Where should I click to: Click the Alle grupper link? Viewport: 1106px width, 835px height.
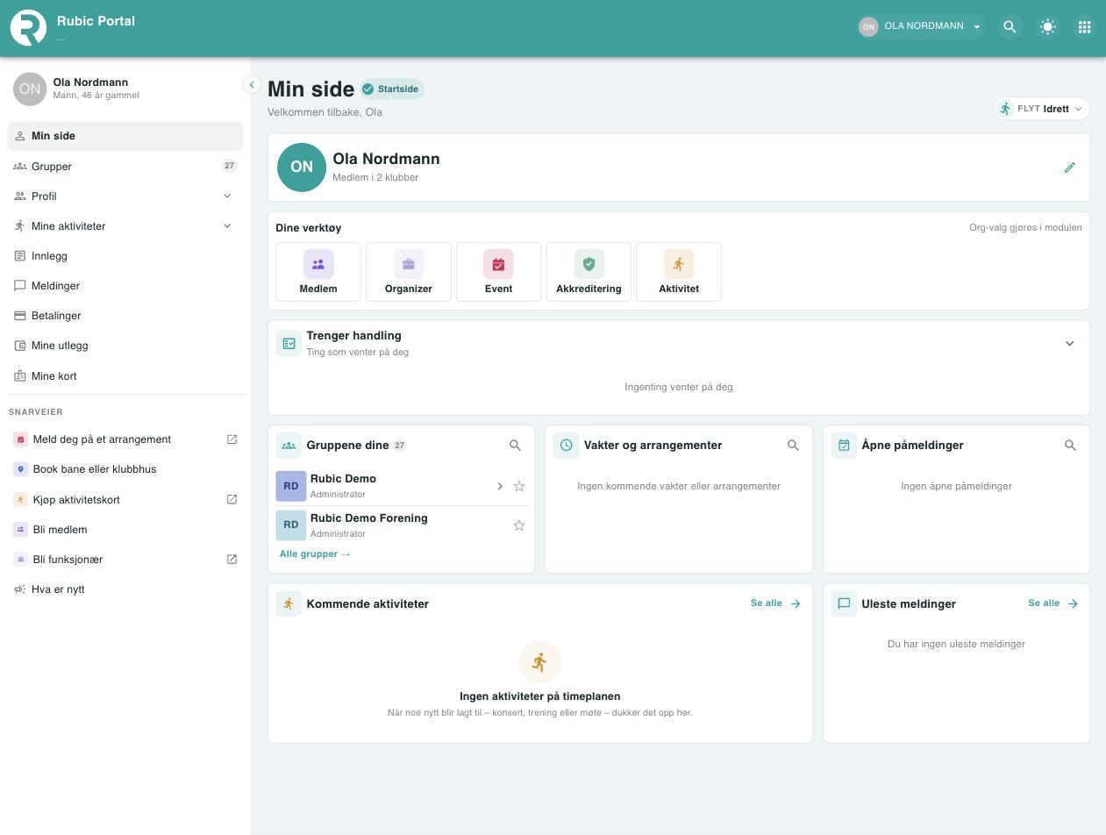pyautogui.click(x=315, y=554)
